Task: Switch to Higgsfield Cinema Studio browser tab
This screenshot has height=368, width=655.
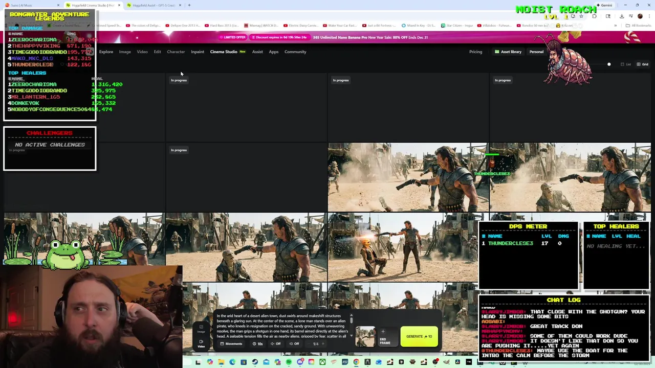Action: point(92,5)
